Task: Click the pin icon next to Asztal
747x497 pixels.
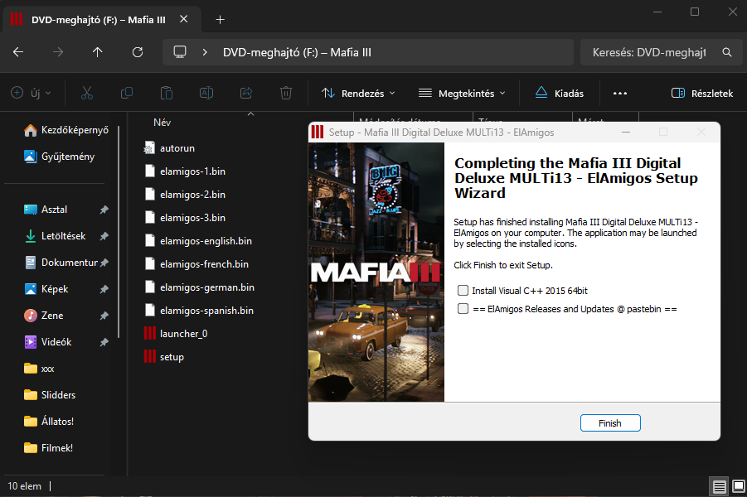Action: (104, 210)
